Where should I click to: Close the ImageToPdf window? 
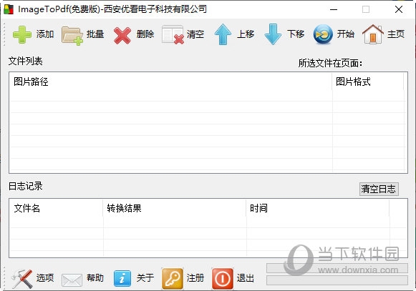[399, 9]
